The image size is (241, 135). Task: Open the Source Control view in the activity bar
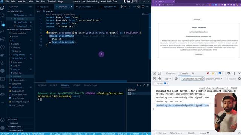tap(2, 24)
